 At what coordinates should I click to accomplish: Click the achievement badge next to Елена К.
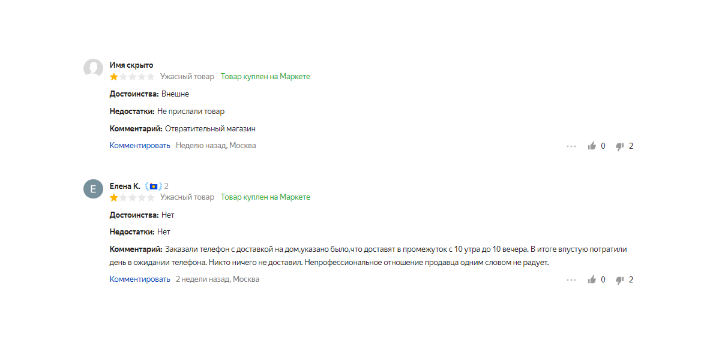point(153,186)
